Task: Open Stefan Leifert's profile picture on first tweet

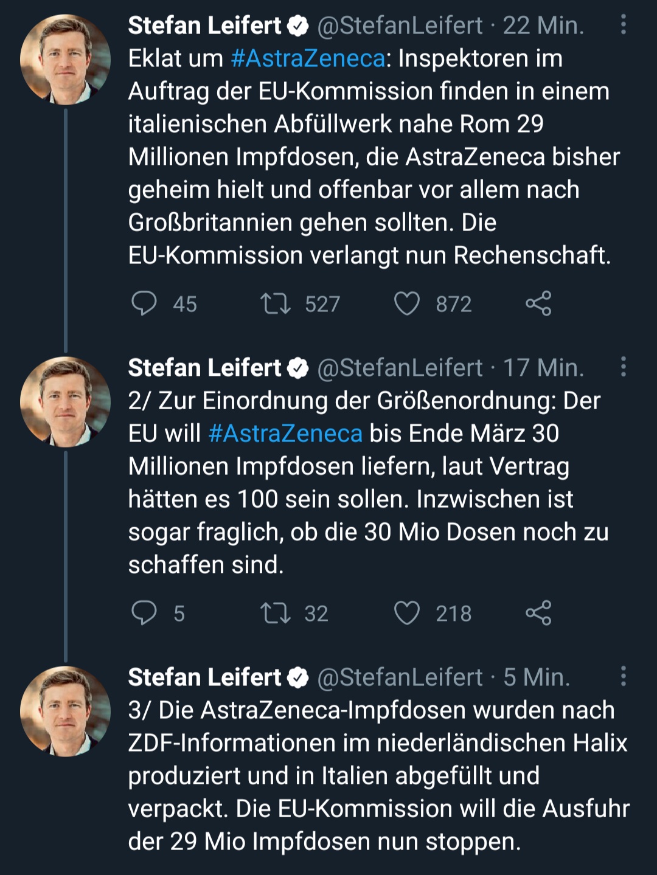Action: pyautogui.click(x=65, y=60)
